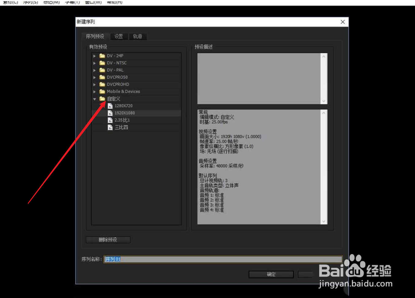415x298 pixels.
Task: Select the 三比四 preset icon
Action: 110,127
